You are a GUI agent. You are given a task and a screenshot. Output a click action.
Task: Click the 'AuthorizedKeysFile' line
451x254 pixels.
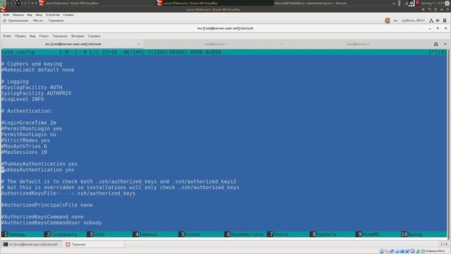tap(68, 193)
